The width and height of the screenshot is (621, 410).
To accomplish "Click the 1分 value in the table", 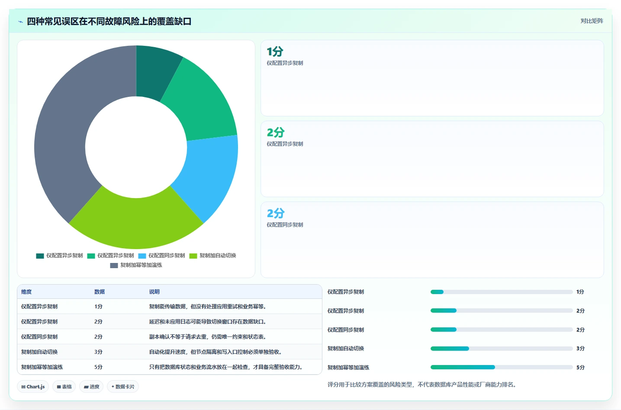I will 98,307.
